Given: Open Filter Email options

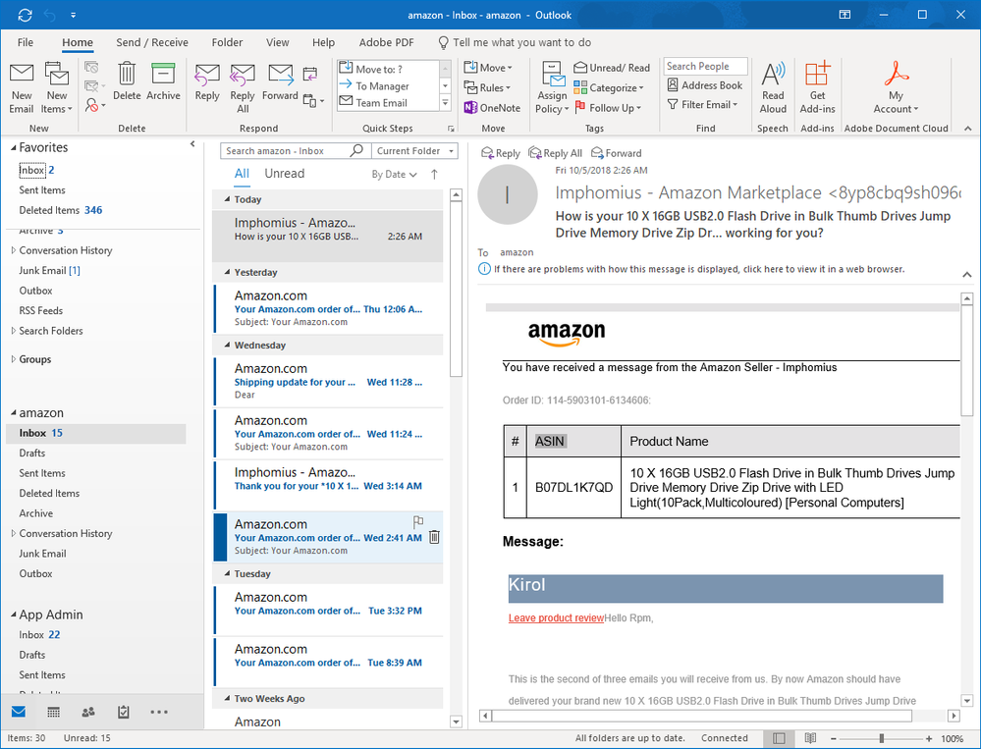Looking at the screenshot, I should [x=702, y=104].
